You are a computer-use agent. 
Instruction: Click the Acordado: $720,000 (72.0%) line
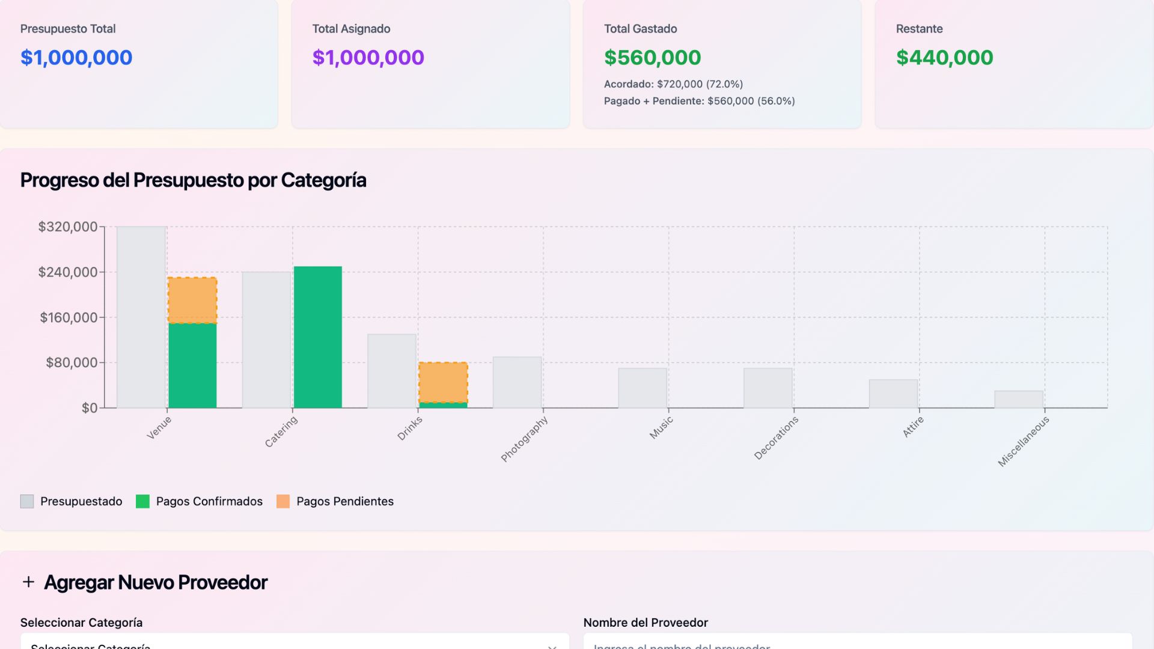pyautogui.click(x=673, y=84)
